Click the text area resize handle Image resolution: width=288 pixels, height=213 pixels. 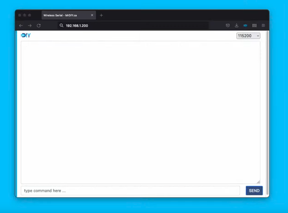point(258,182)
